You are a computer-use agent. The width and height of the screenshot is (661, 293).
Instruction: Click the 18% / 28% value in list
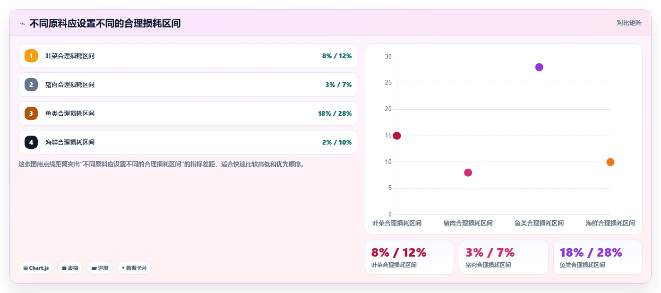(x=335, y=113)
